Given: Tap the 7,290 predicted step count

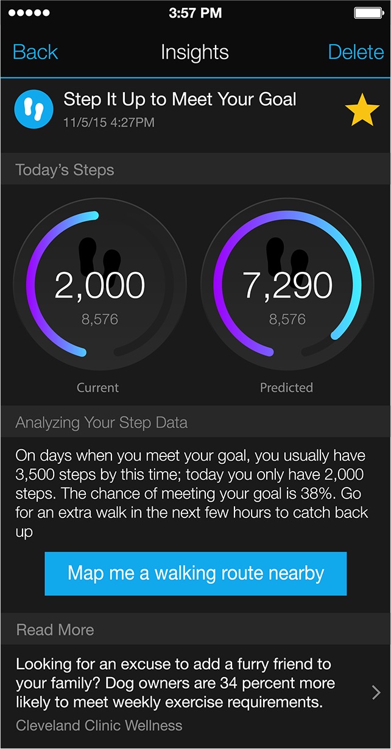Looking at the screenshot, I should pyautogui.click(x=287, y=286).
